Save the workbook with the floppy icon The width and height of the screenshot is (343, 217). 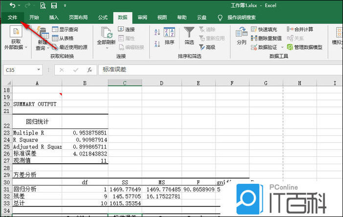coord(54,5)
